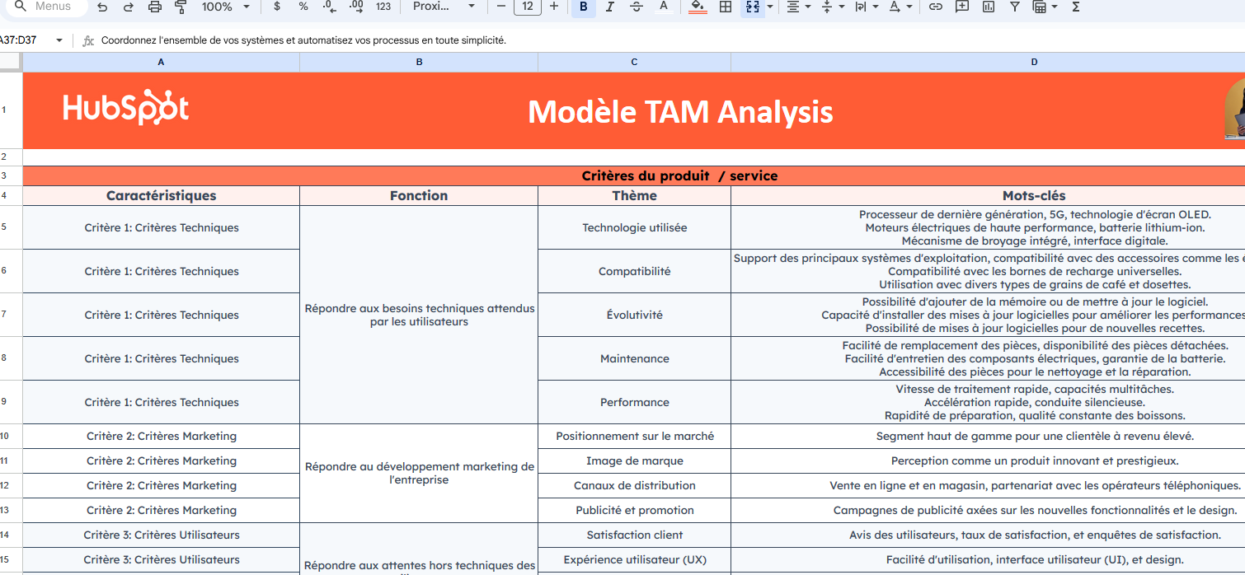Click the 'Modèle TAM Analysis' title
Image resolution: width=1245 pixels, height=575 pixels.
pos(680,112)
